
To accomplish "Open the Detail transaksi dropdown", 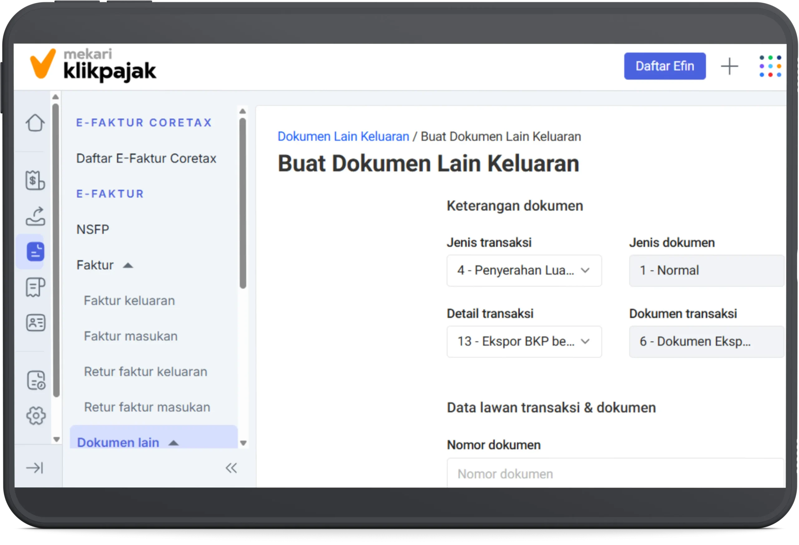I will [524, 342].
